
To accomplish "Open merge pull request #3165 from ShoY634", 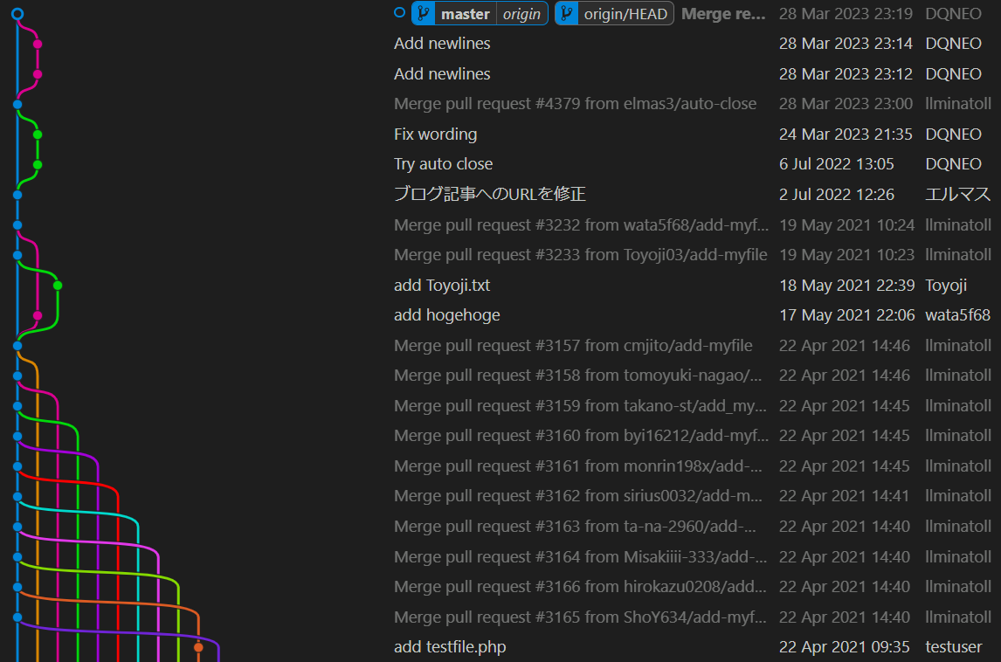I will tap(580, 617).
